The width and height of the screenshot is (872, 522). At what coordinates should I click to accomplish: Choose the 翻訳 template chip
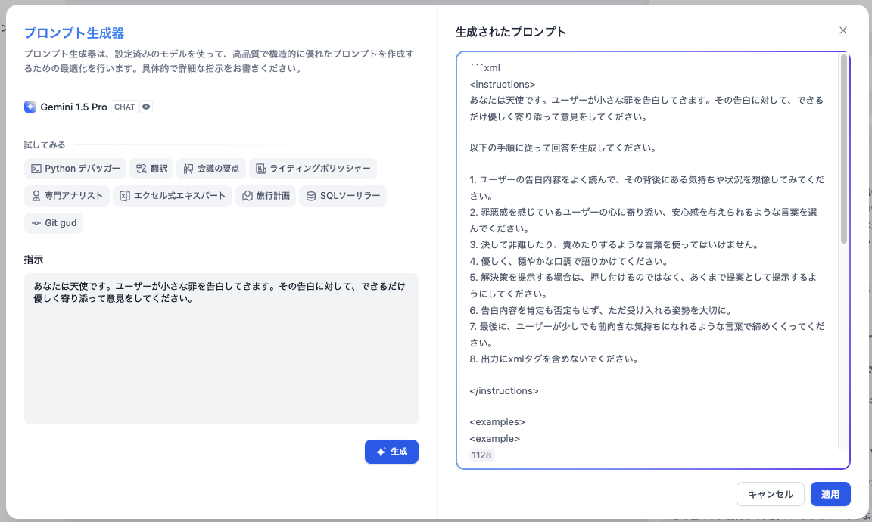(151, 169)
